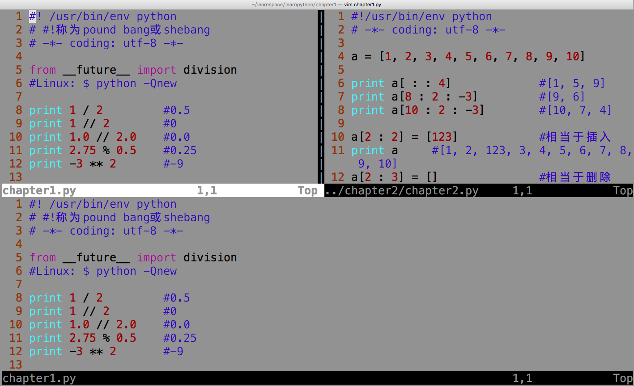Click the '#相当于删除' comment
The width and height of the screenshot is (634, 386).
point(575,177)
